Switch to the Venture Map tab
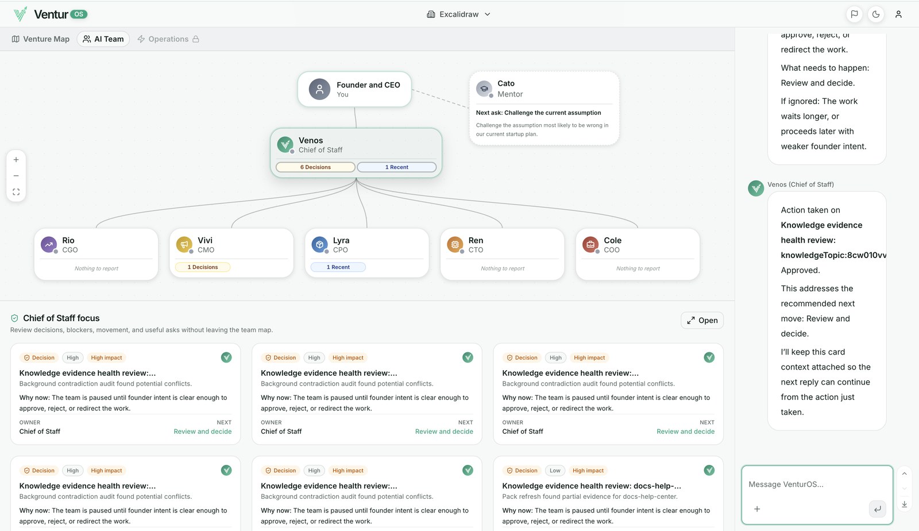This screenshot has height=531, width=919. [x=40, y=39]
